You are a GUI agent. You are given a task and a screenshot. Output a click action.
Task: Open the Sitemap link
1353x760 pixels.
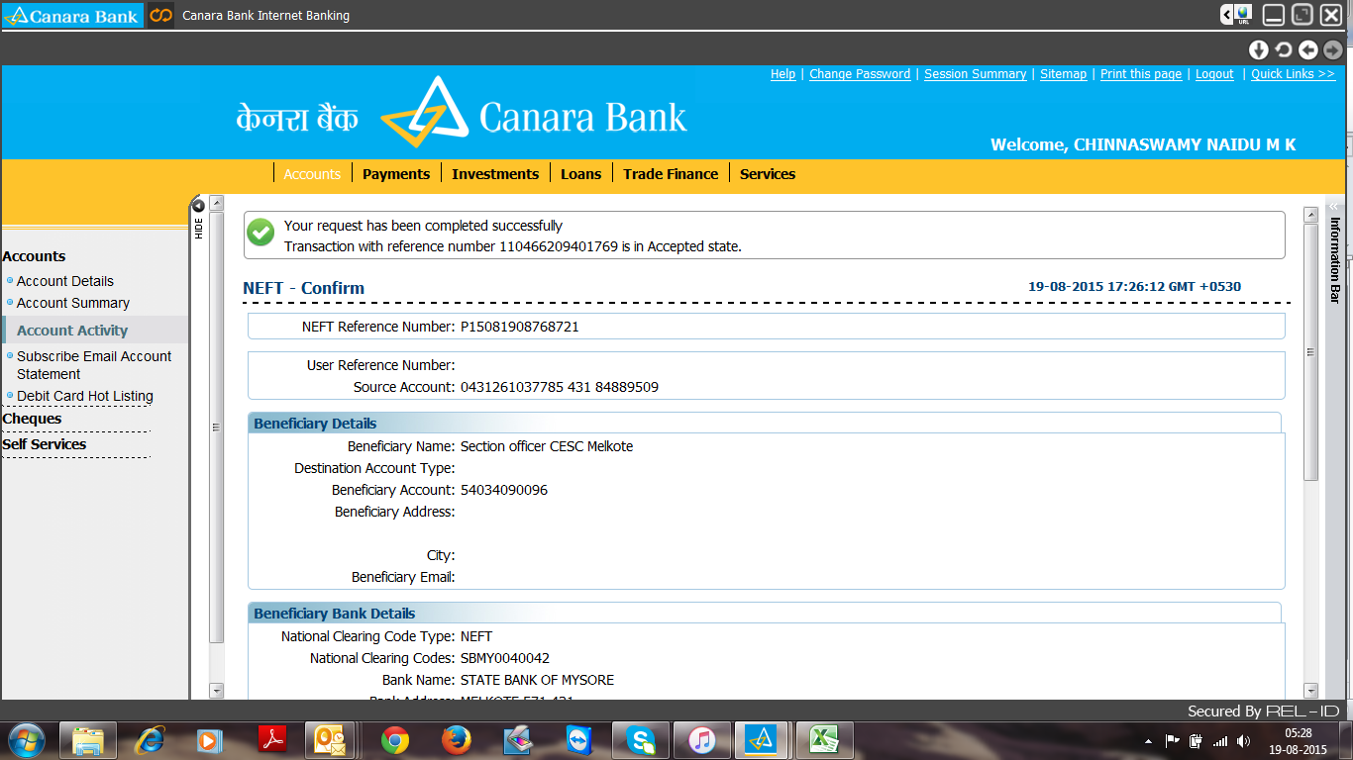(1063, 74)
